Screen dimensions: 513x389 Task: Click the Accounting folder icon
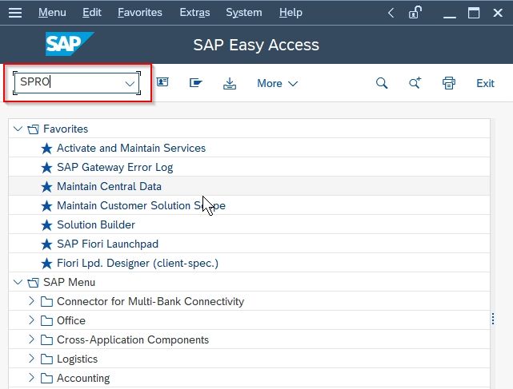point(46,379)
